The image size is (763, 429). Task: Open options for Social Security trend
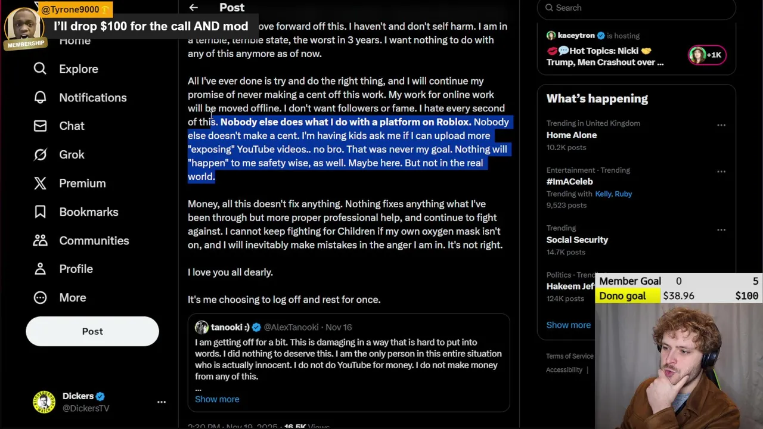click(x=721, y=229)
